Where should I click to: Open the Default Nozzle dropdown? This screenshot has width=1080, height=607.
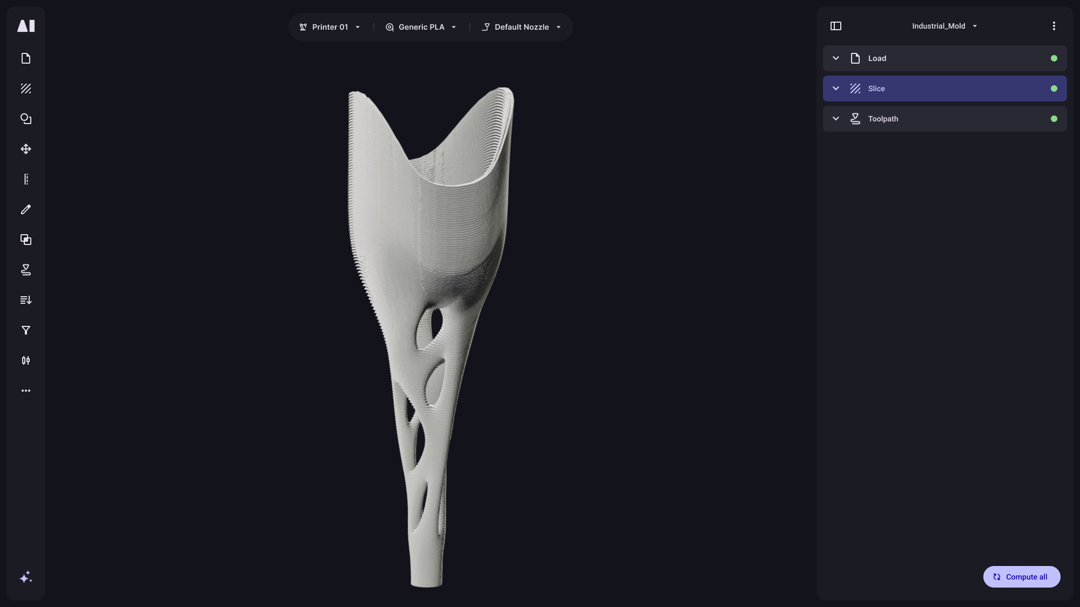pos(521,27)
